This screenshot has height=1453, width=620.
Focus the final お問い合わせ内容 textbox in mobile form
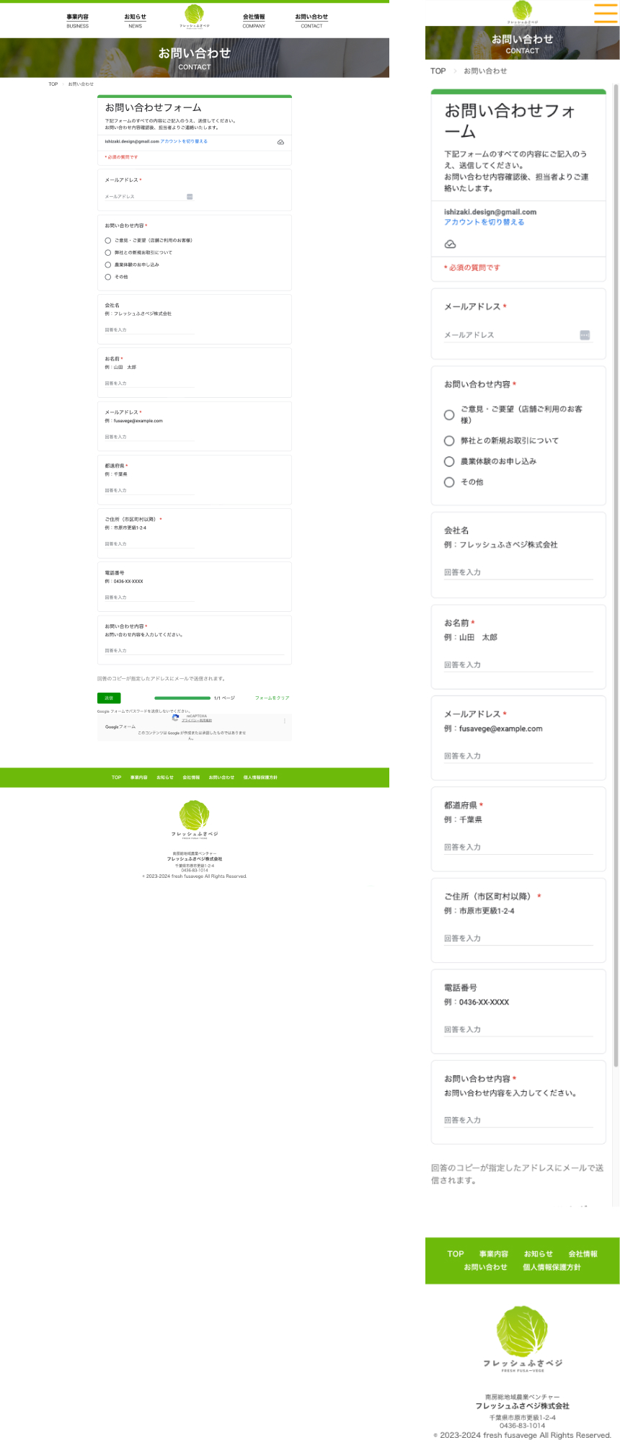pyautogui.click(x=518, y=1120)
